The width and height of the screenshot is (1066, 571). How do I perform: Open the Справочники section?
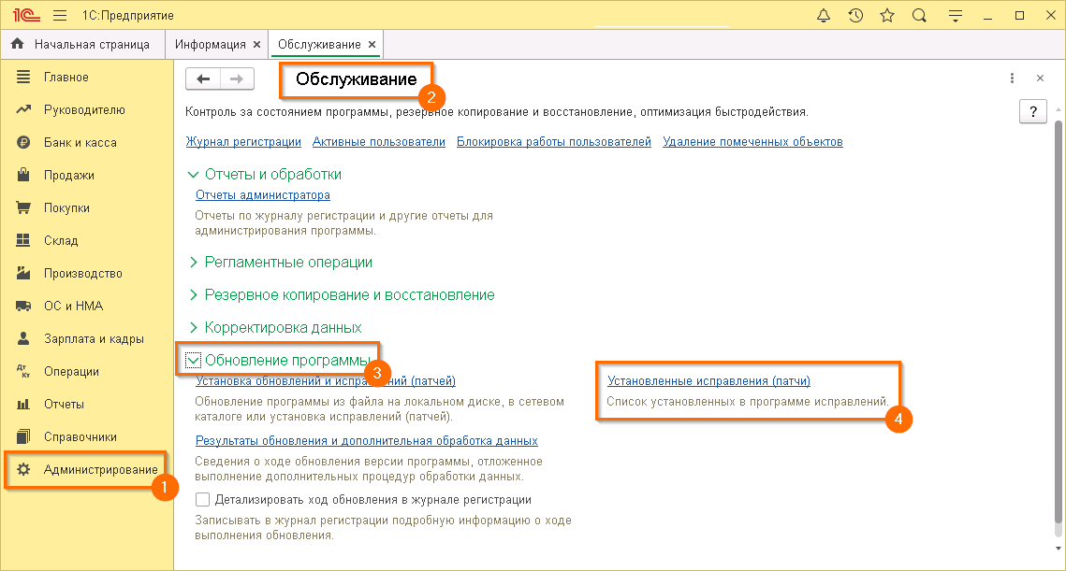[80, 436]
